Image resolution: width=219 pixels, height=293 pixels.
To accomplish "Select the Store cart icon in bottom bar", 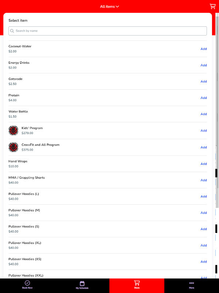I will tap(137, 283).
